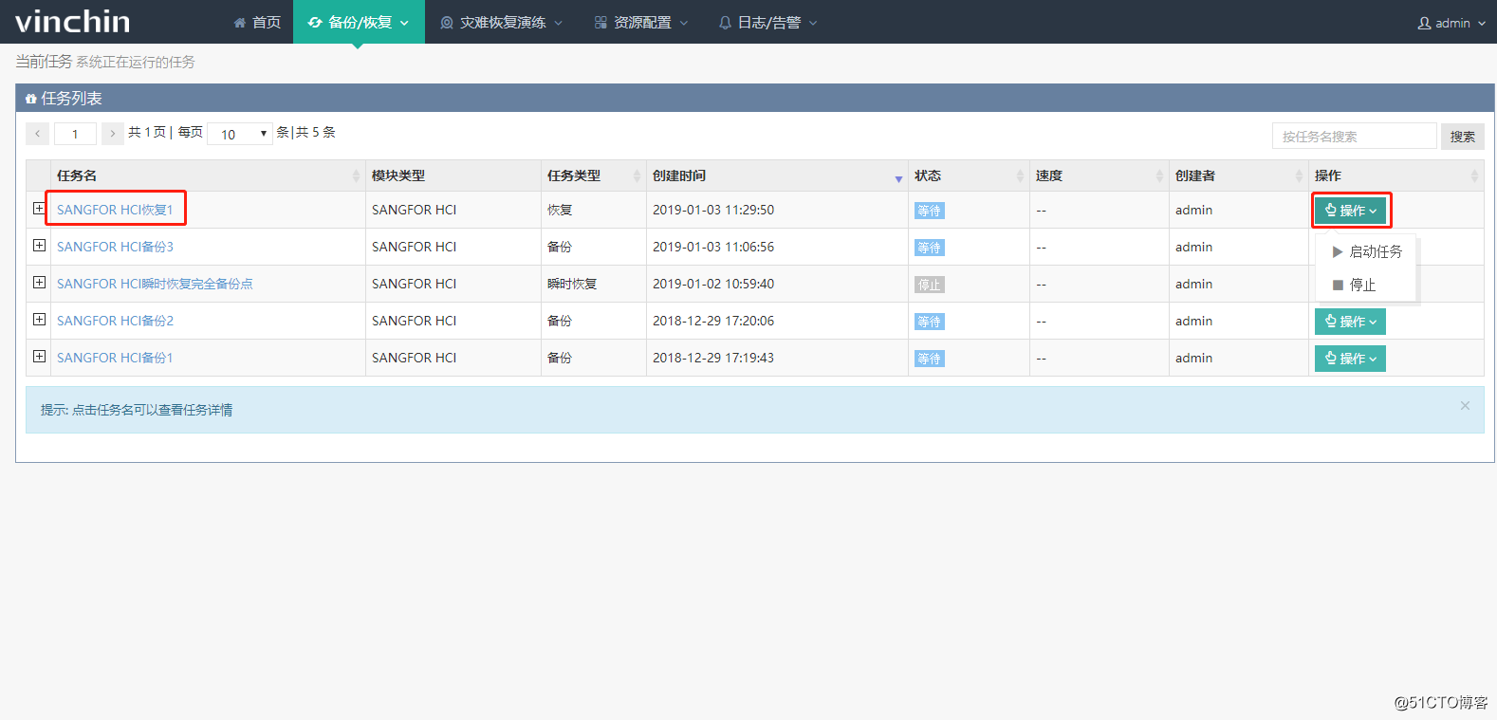Click creation time 2018-12-29 17:19:43
1497x720 pixels.
(x=713, y=358)
